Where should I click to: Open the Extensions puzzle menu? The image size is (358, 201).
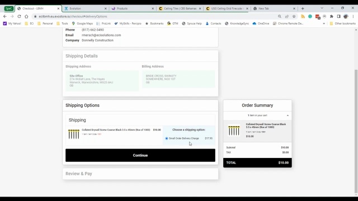pyautogui.click(x=332, y=16)
